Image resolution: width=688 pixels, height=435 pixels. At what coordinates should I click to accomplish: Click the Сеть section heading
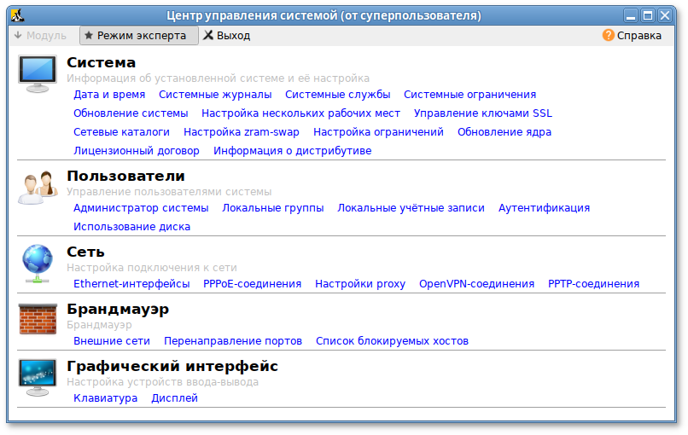click(x=85, y=252)
